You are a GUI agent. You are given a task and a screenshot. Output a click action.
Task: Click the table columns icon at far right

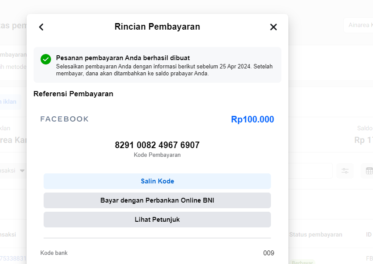(369, 171)
